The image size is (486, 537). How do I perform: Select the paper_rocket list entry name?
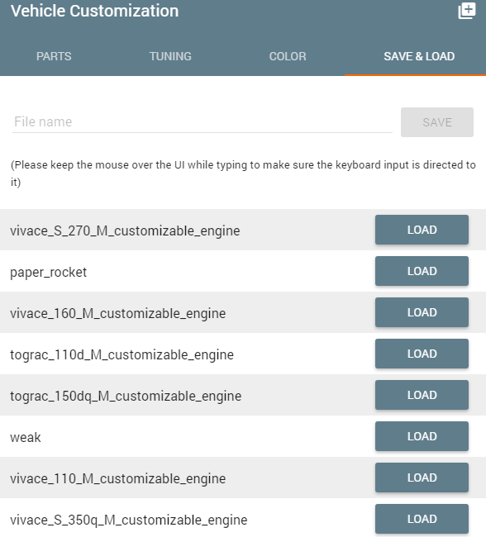48,273
